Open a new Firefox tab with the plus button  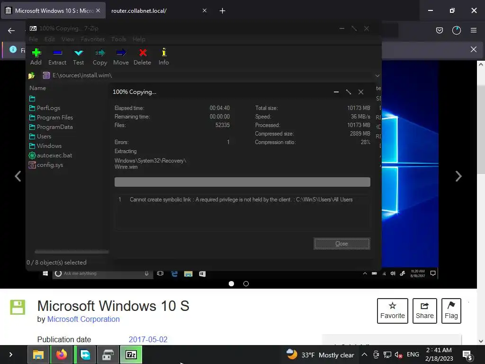223,11
